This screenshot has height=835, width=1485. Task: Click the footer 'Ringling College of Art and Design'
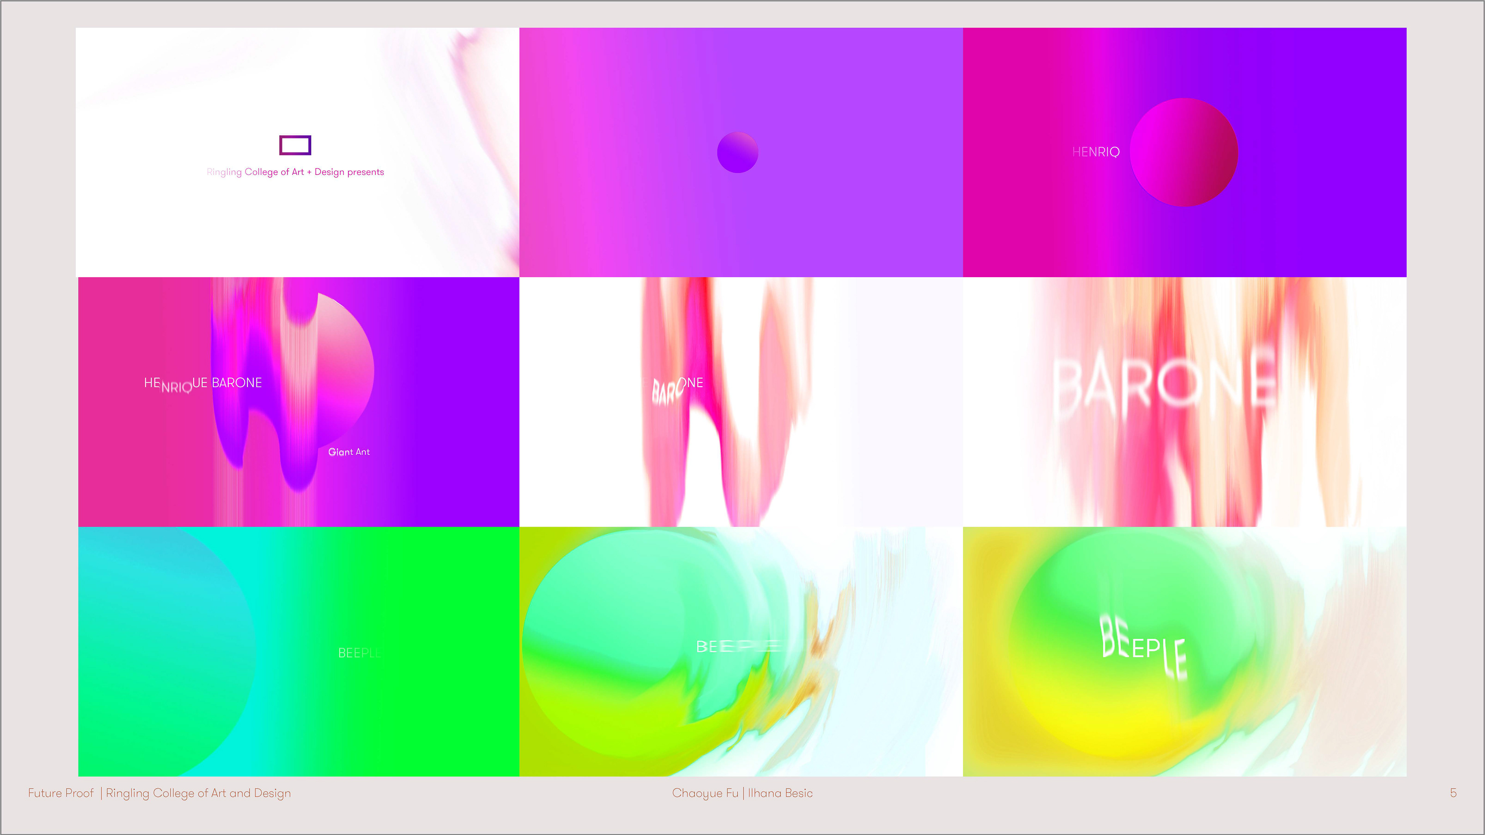(198, 793)
